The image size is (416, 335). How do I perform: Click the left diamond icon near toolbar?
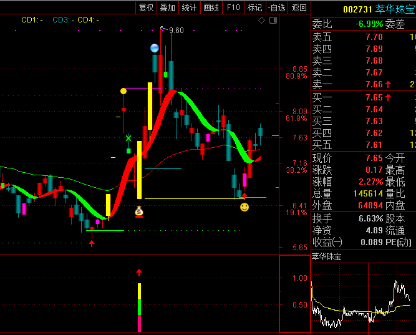point(262,21)
